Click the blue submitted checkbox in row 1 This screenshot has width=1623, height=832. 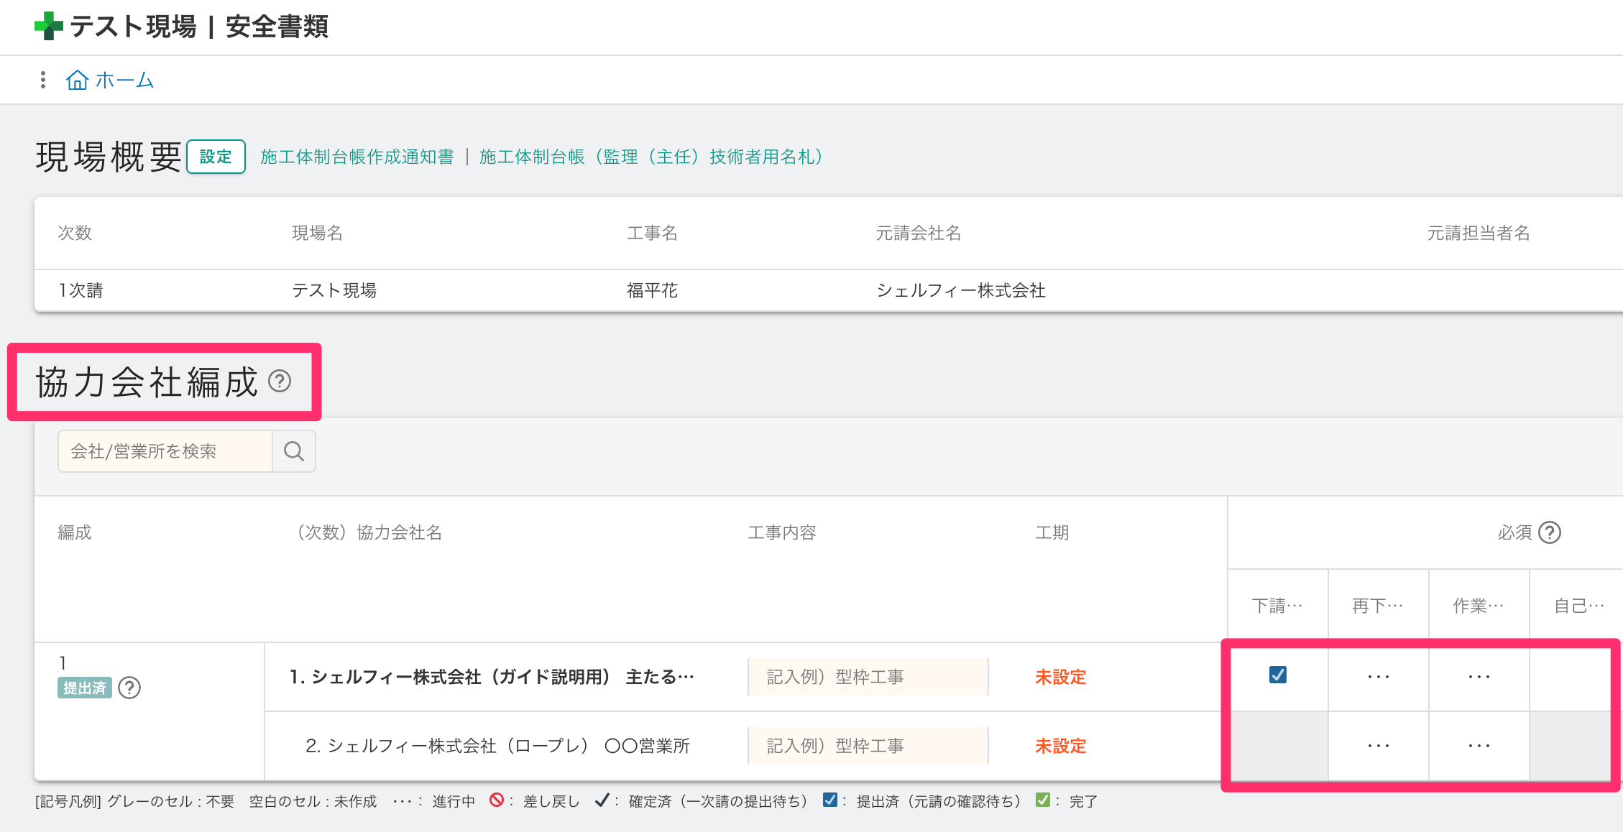(x=1277, y=675)
